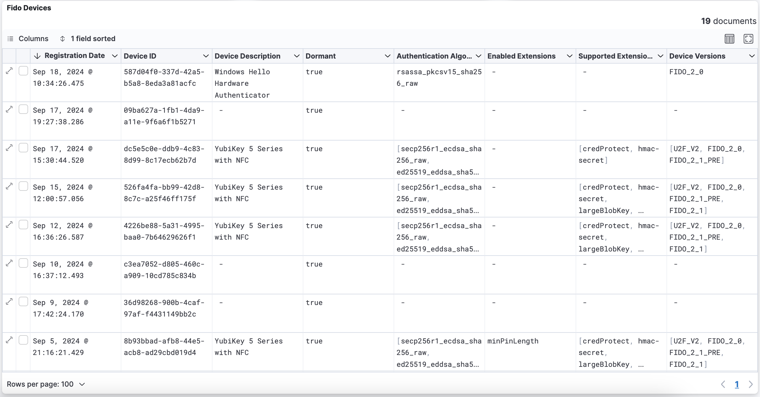Enter fullscreen mode for the data grid
The image size is (760, 397).
(x=748, y=38)
